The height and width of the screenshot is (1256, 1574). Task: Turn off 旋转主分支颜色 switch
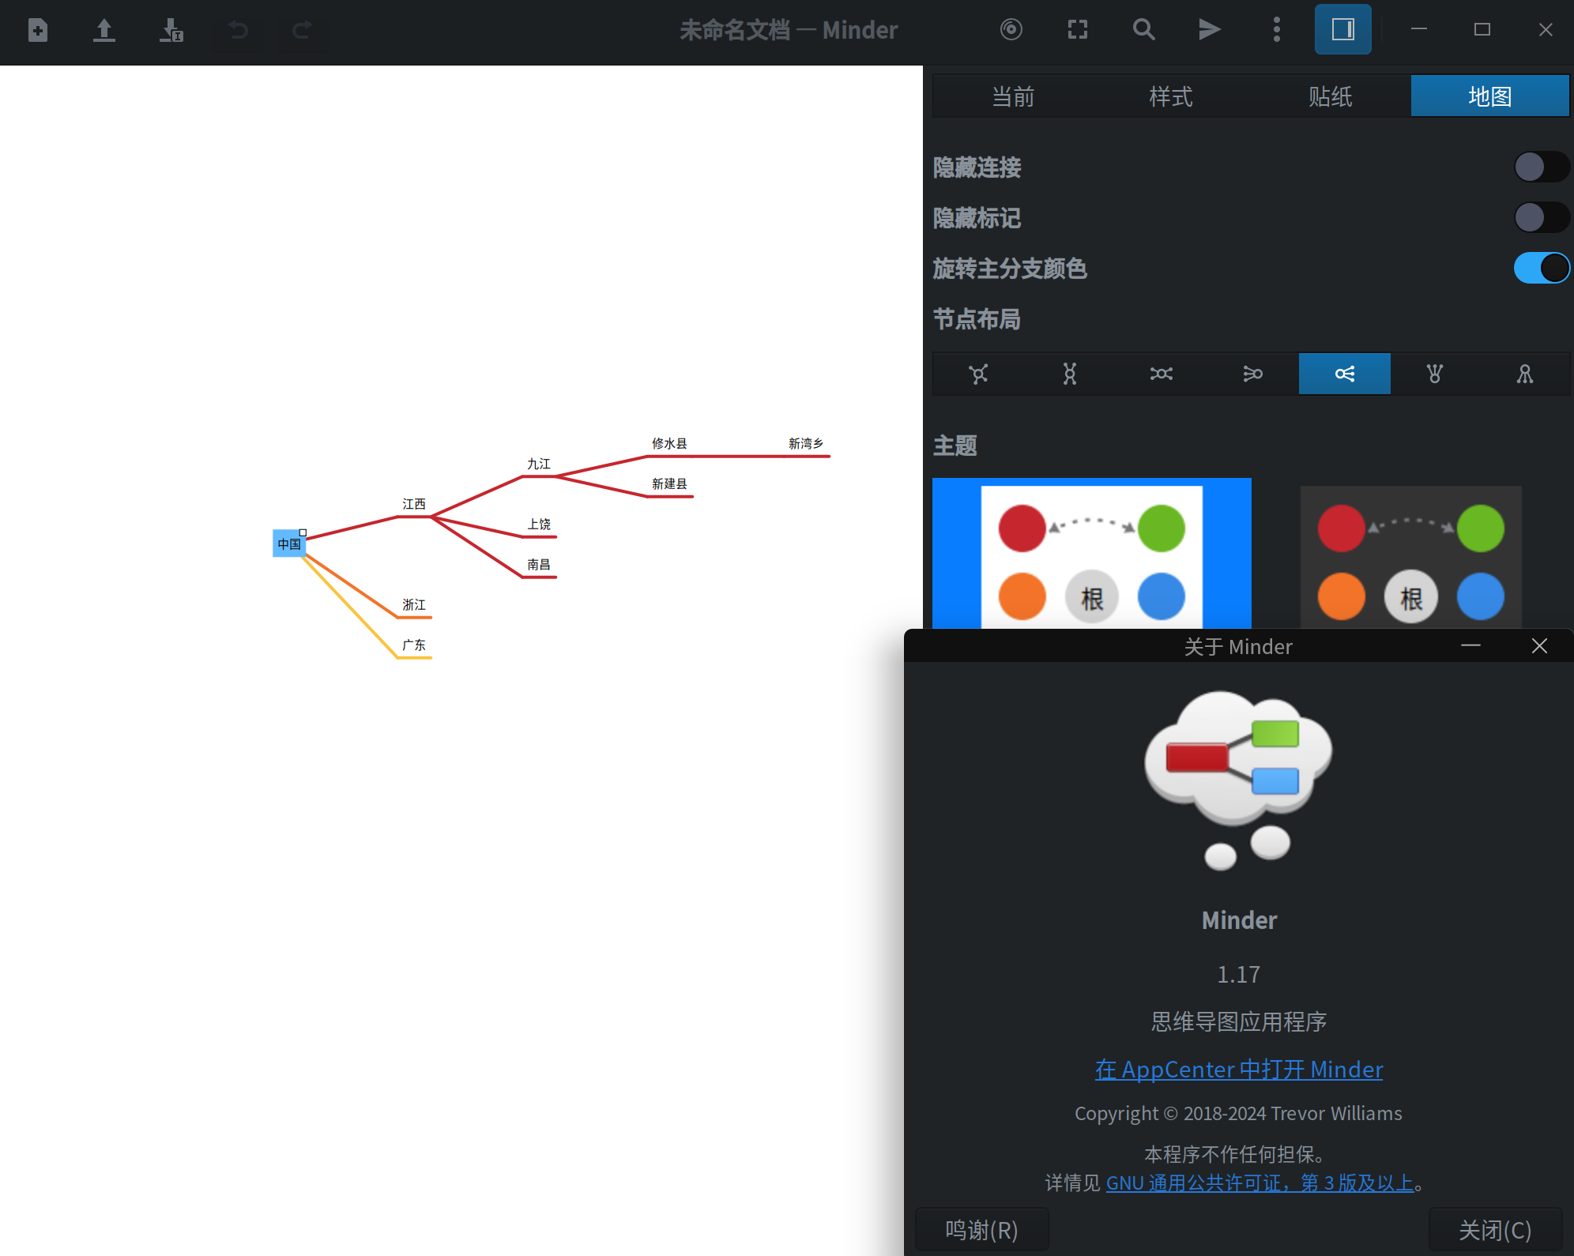coord(1541,268)
